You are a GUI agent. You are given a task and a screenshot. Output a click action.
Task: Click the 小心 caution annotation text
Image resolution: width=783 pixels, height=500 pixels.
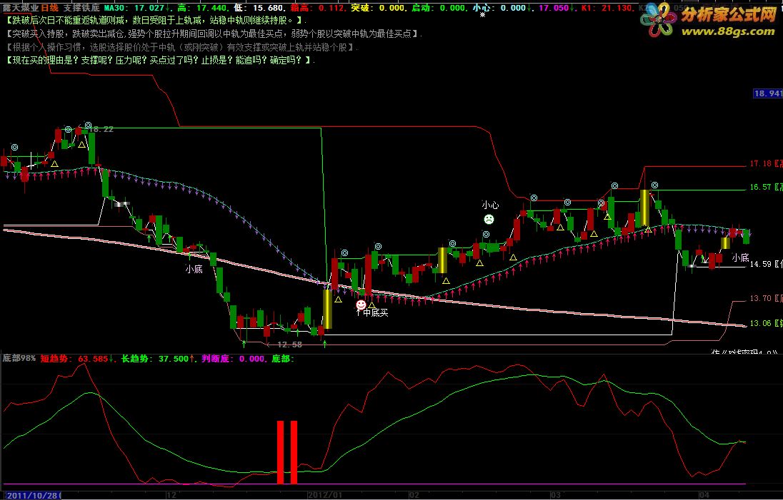(x=490, y=205)
